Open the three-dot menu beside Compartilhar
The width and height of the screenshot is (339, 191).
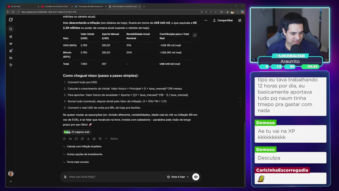pos(206,20)
